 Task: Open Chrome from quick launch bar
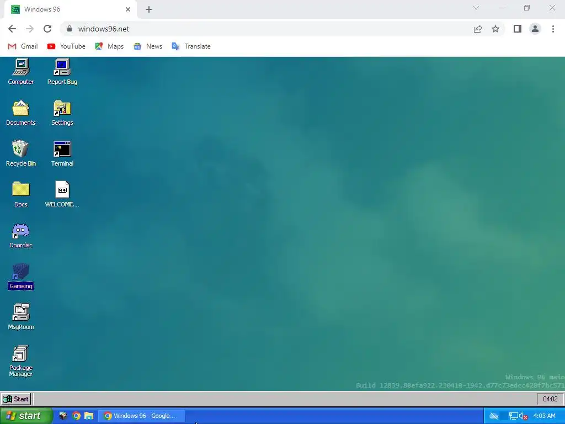click(76, 416)
